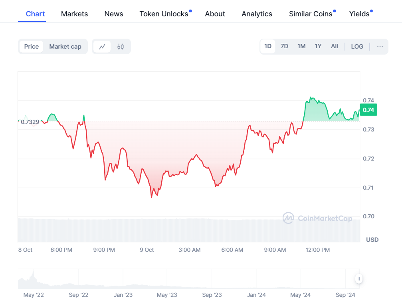Toggle the LOG scale button
The image size is (402, 300).
[x=357, y=47]
